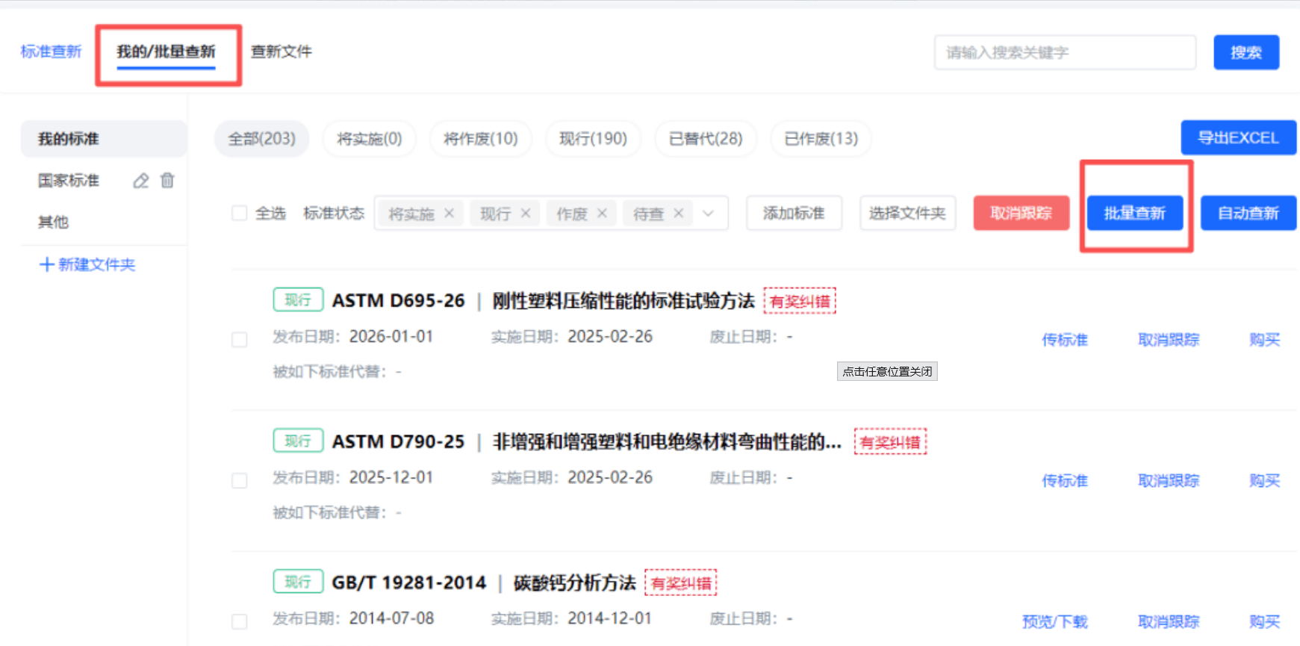Open the 其他 folder
Image resolution: width=1300 pixels, height=646 pixels.
(x=53, y=222)
